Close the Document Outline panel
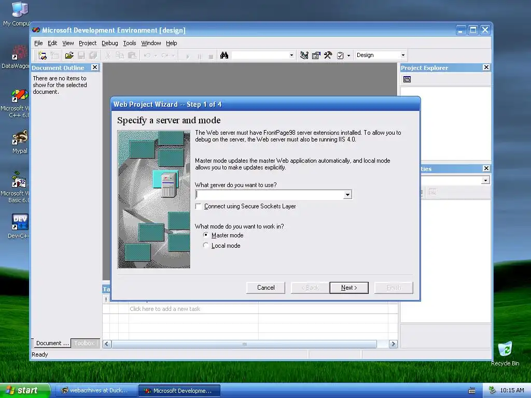Viewport: 531px width, 398px height. pyautogui.click(x=95, y=67)
